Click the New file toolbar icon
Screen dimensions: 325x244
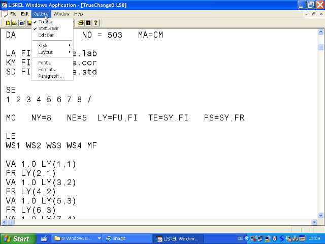click(x=8, y=23)
